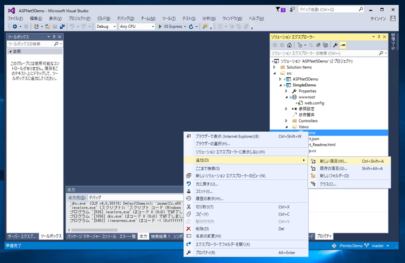Select the web.config file in the tree

click(x=314, y=103)
